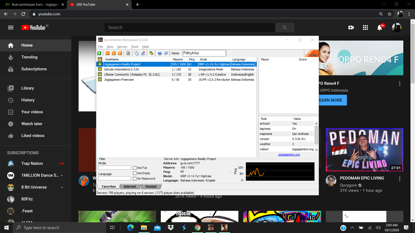The width and height of the screenshot is (415, 233).
Task: Click the orange X Delete Server icon
Action: pos(114,53)
